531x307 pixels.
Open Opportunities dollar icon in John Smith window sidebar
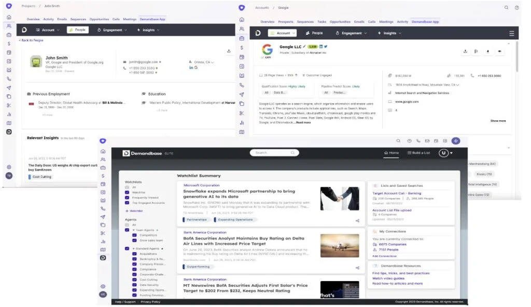coord(9,44)
